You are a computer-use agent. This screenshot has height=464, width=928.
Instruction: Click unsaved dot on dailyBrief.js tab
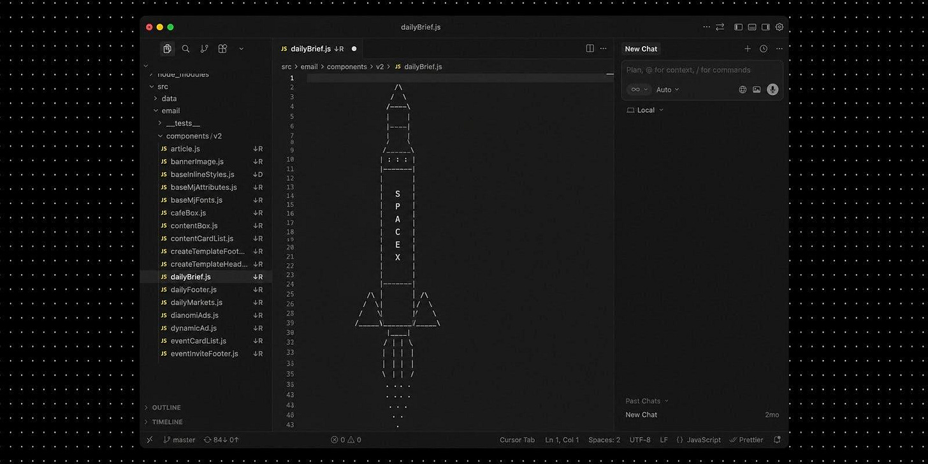354,48
